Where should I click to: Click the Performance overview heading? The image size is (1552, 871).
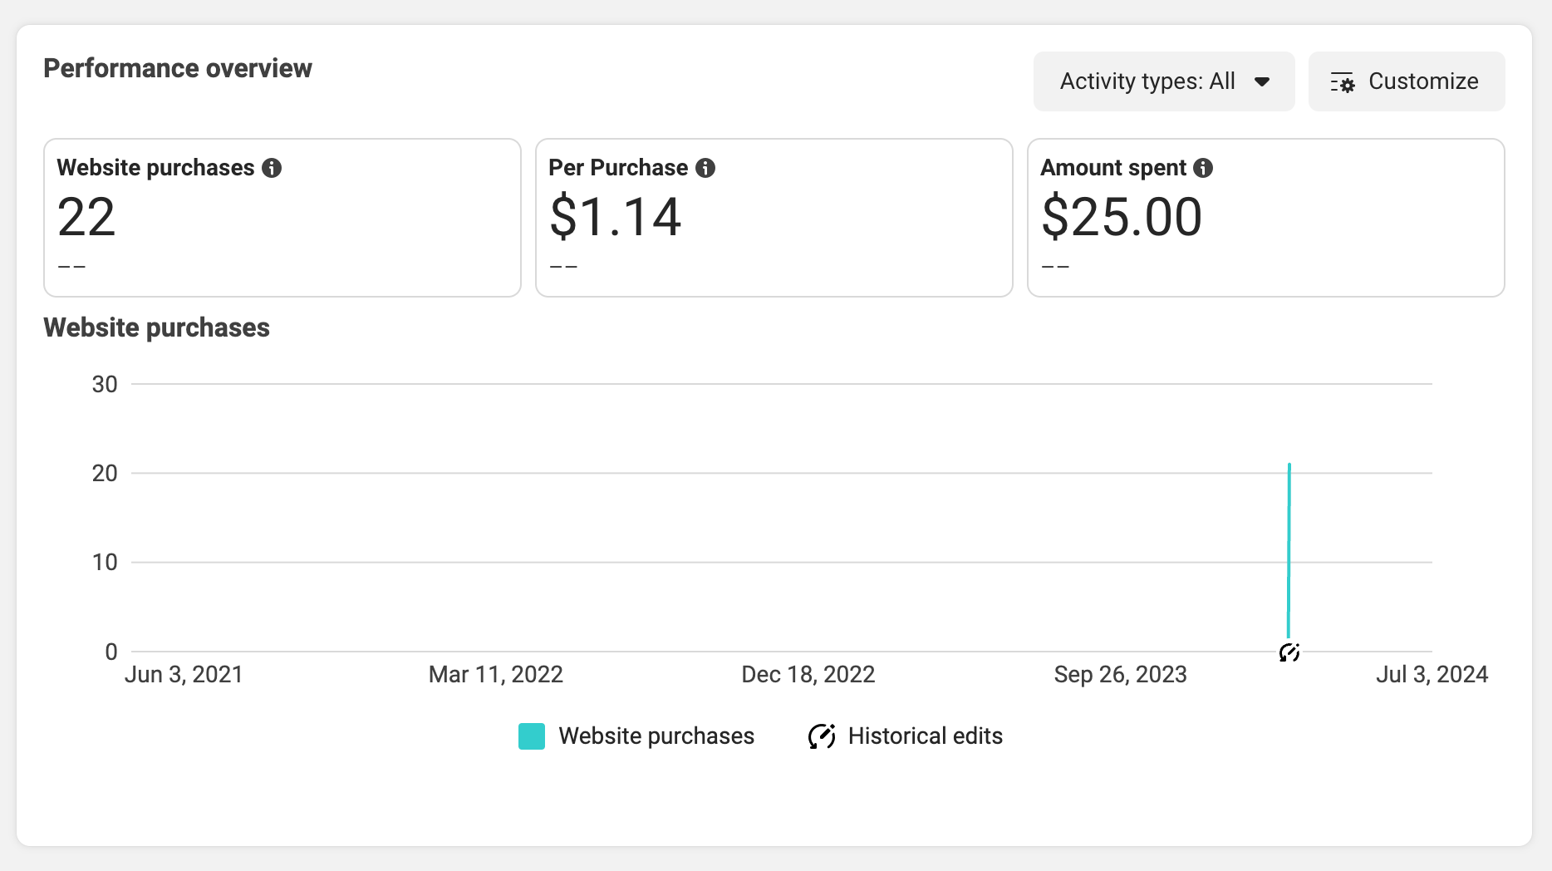[178, 68]
